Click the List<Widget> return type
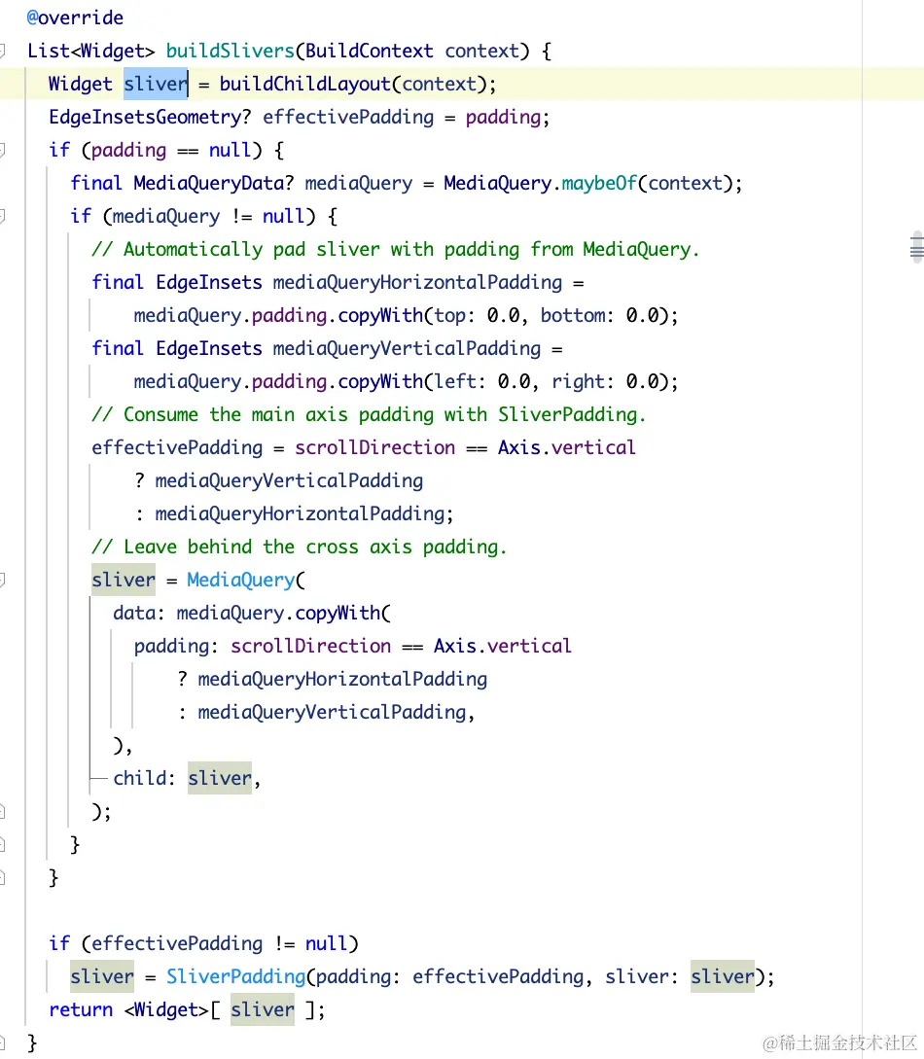Viewport: 924px width, 1059px height. point(91,51)
